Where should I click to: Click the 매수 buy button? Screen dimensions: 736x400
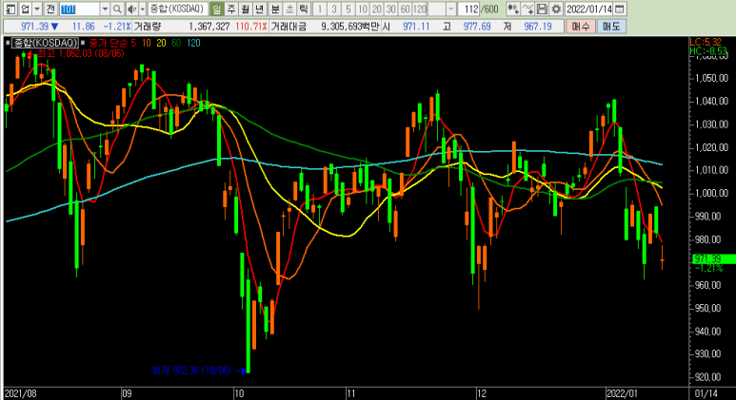click(581, 27)
